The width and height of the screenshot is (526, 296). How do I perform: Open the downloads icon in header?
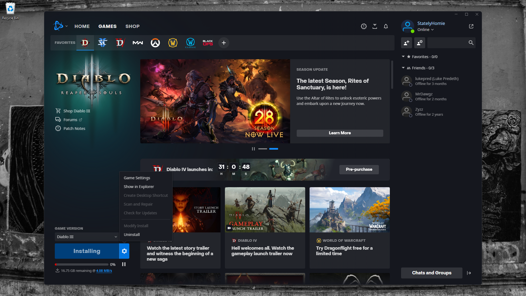point(375,26)
